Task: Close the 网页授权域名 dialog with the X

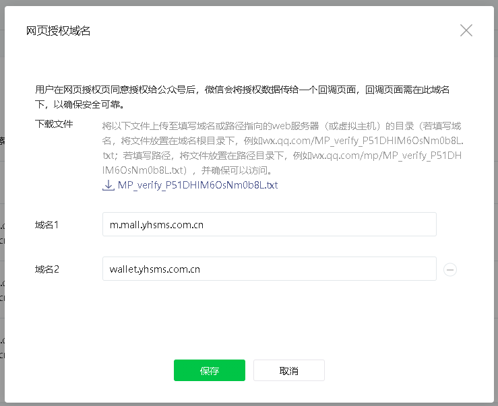Action: click(466, 30)
